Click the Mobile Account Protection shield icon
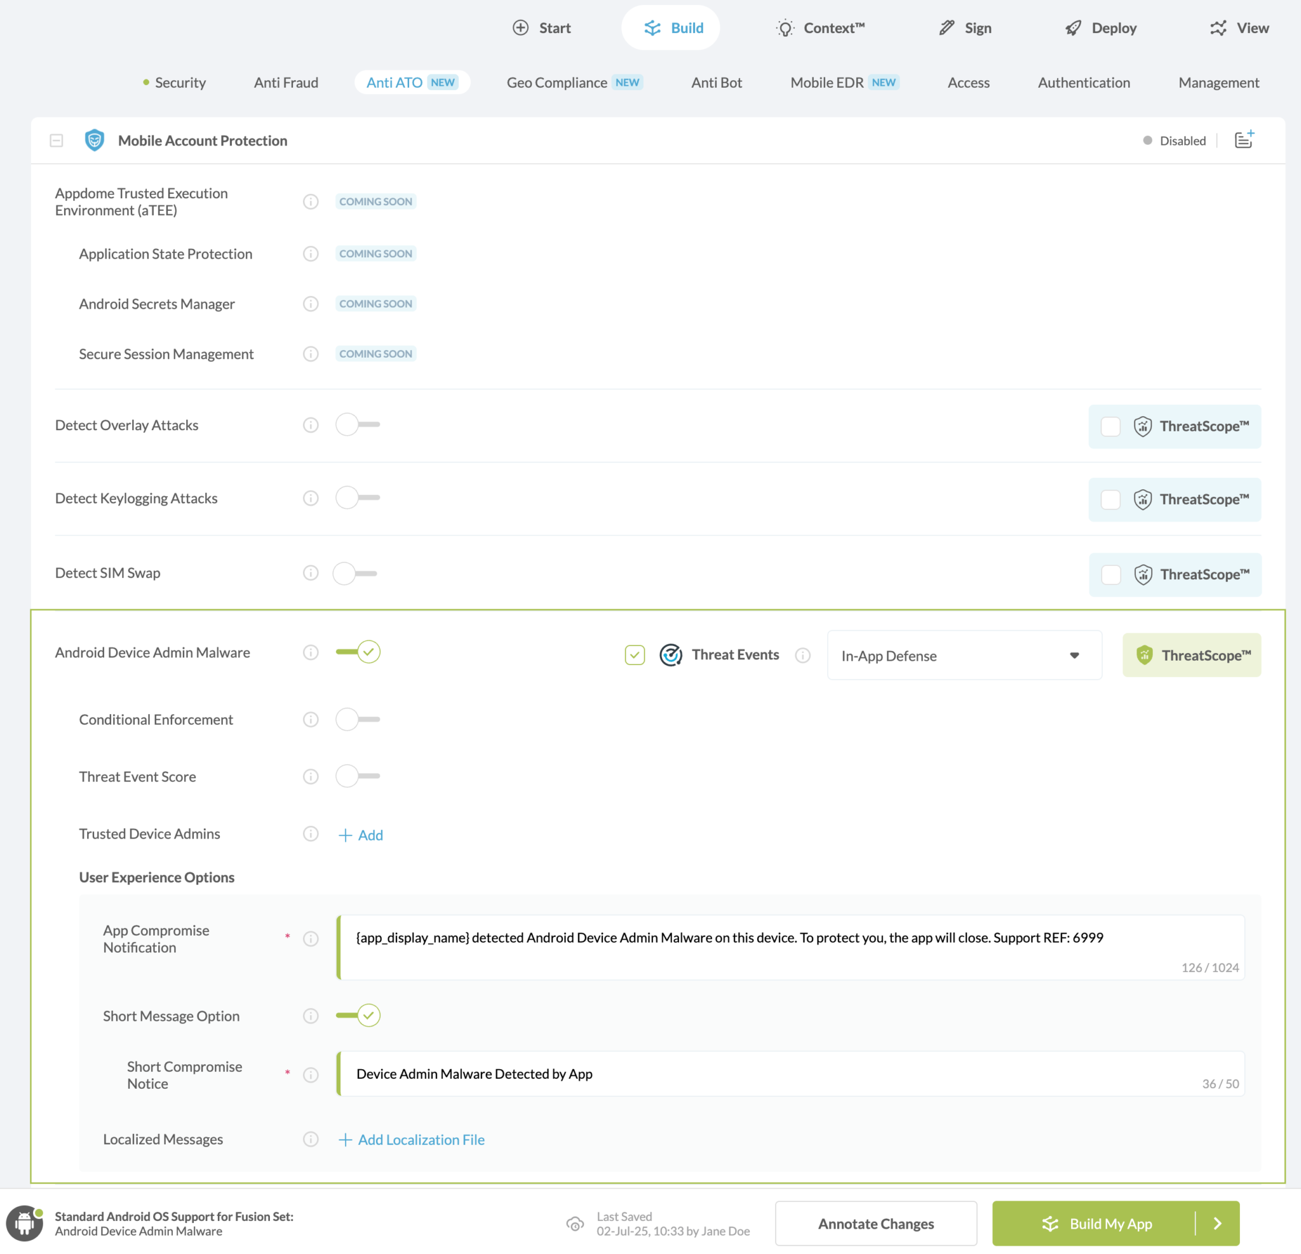 [x=94, y=140]
